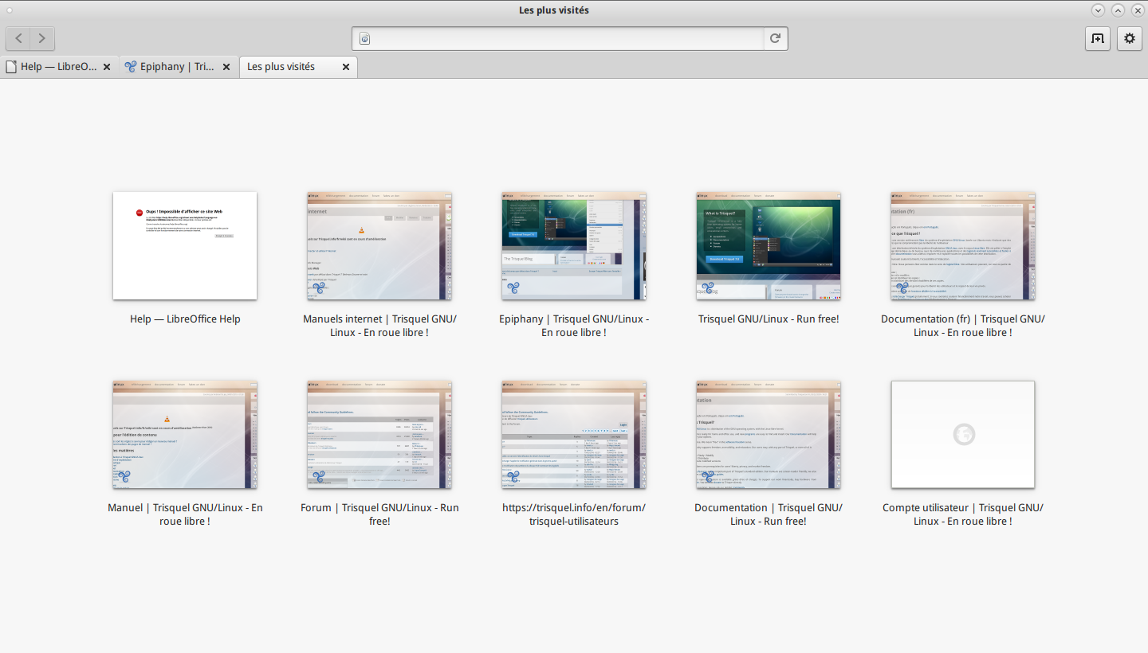Open the Manuels internet thumbnail
The image size is (1148, 653).
pos(379,245)
